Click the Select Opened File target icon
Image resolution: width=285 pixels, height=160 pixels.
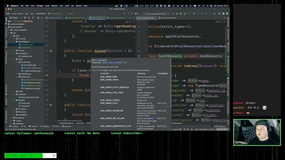tap(25, 18)
